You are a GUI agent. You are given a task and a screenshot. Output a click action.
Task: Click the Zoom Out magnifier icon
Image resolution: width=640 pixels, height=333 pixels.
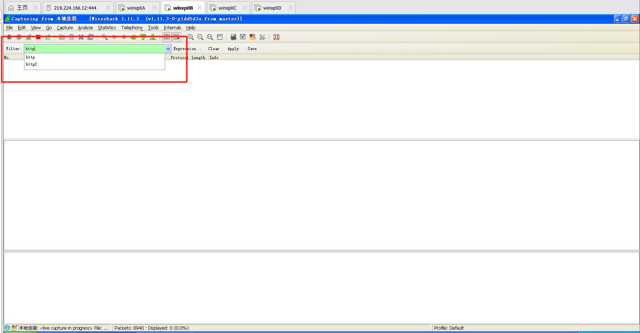200,37
